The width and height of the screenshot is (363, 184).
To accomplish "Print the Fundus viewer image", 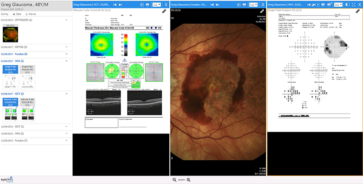I will click(244, 5).
